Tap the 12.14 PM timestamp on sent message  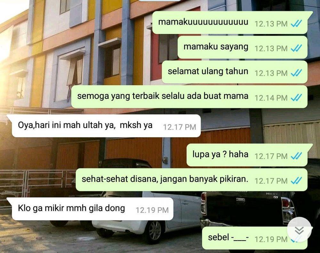(271, 98)
